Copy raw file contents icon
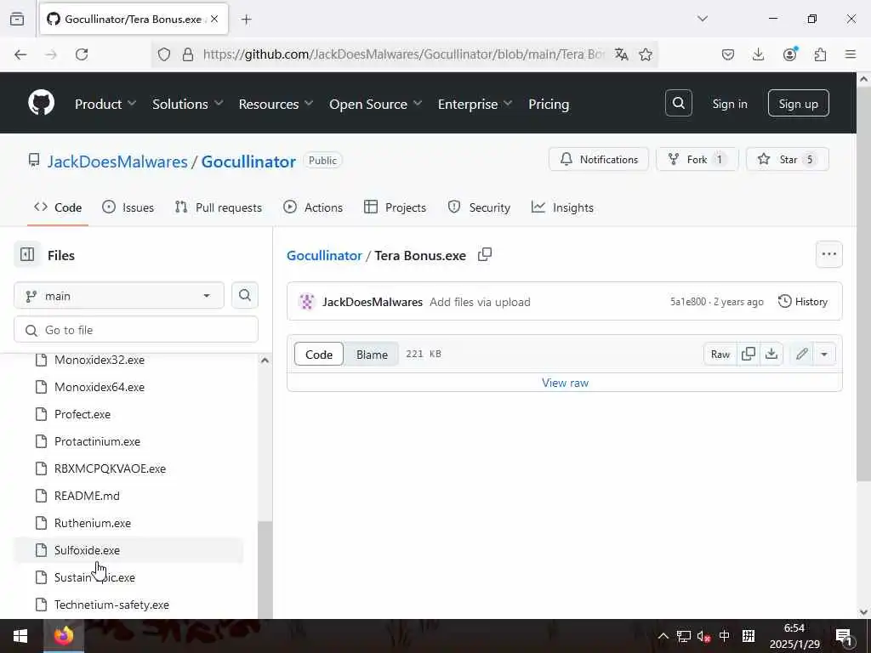871x653 pixels. click(x=749, y=354)
